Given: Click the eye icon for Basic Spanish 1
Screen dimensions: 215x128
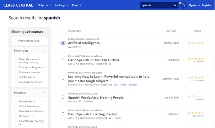Looking at the screenshot, I should pyautogui.click(x=110, y=118).
